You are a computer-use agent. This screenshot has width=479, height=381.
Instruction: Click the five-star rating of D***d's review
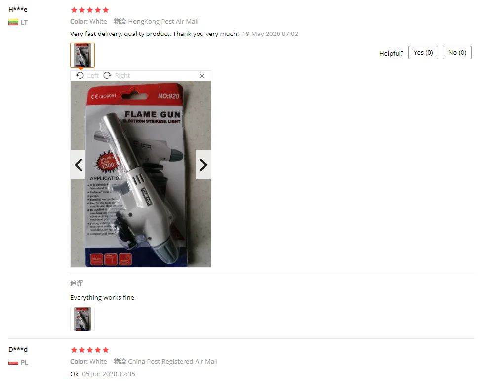[90, 350]
